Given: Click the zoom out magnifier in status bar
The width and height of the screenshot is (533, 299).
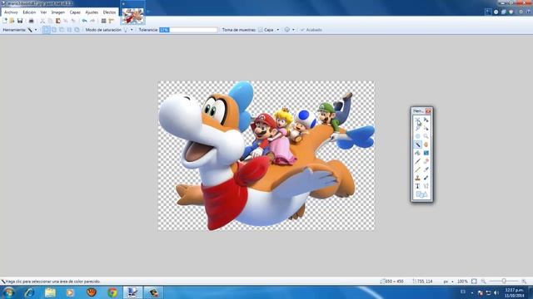Looking at the screenshot, I should 483,282.
